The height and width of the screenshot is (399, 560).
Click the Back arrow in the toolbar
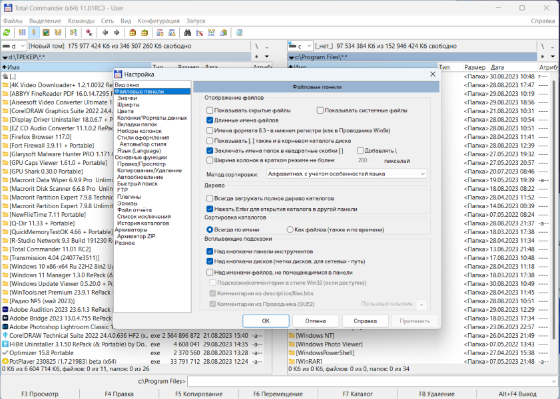(x=105, y=33)
